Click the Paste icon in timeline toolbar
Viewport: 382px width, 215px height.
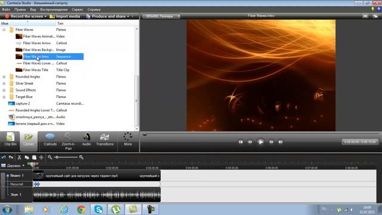[34, 157]
